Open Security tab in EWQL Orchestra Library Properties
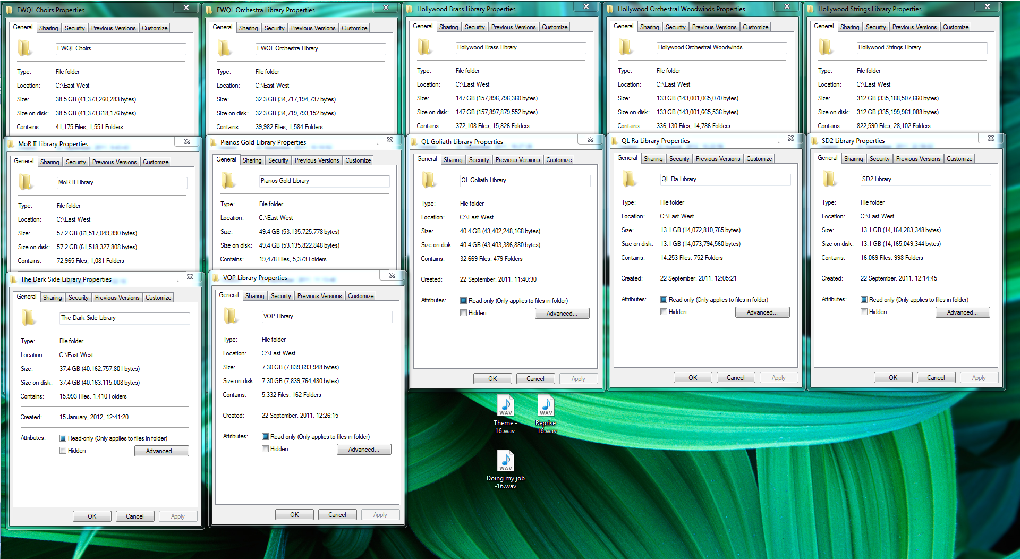 coord(275,28)
